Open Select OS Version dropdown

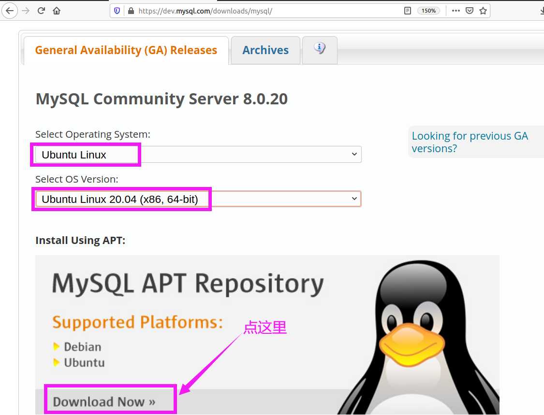tap(198, 199)
